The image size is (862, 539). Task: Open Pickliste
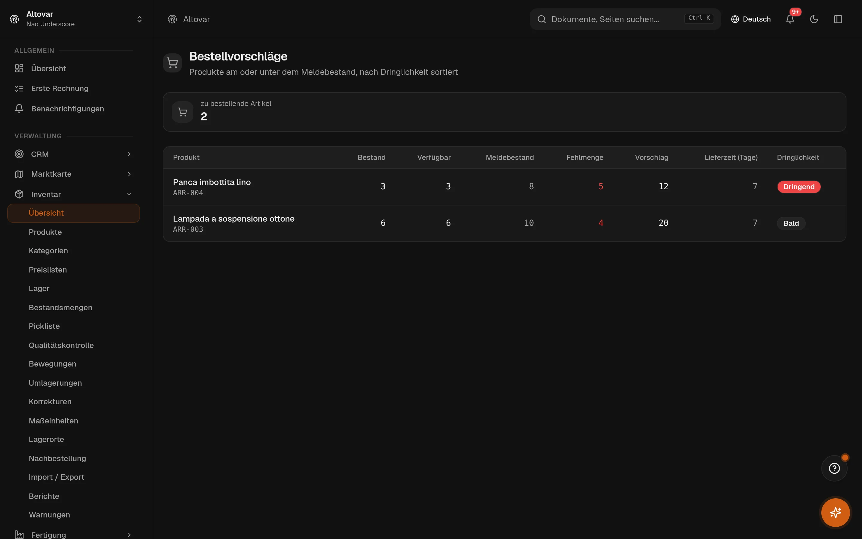(x=44, y=326)
